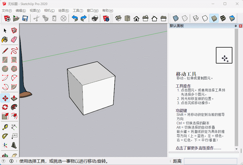Toggle the default panel auto-hide pin
Screen dimensions: 243x165
pos(236,26)
